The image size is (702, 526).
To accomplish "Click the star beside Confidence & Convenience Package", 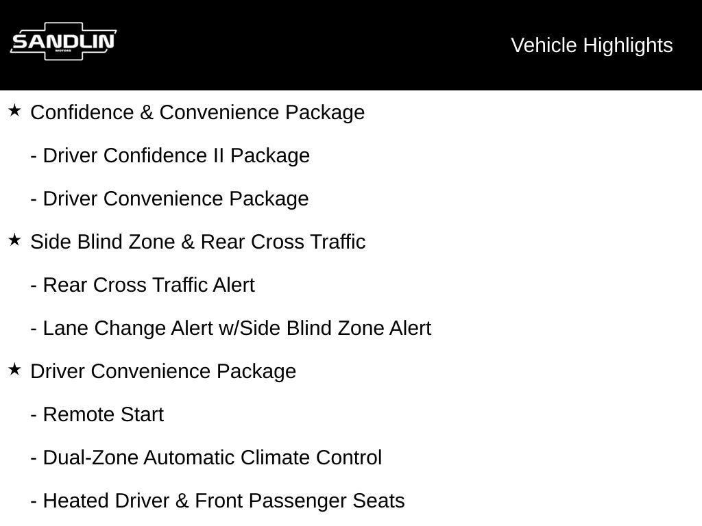I will pos(14,110).
